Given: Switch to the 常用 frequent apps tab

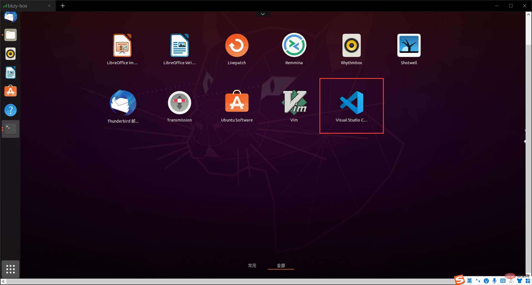Looking at the screenshot, I should (x=252, y=266).
